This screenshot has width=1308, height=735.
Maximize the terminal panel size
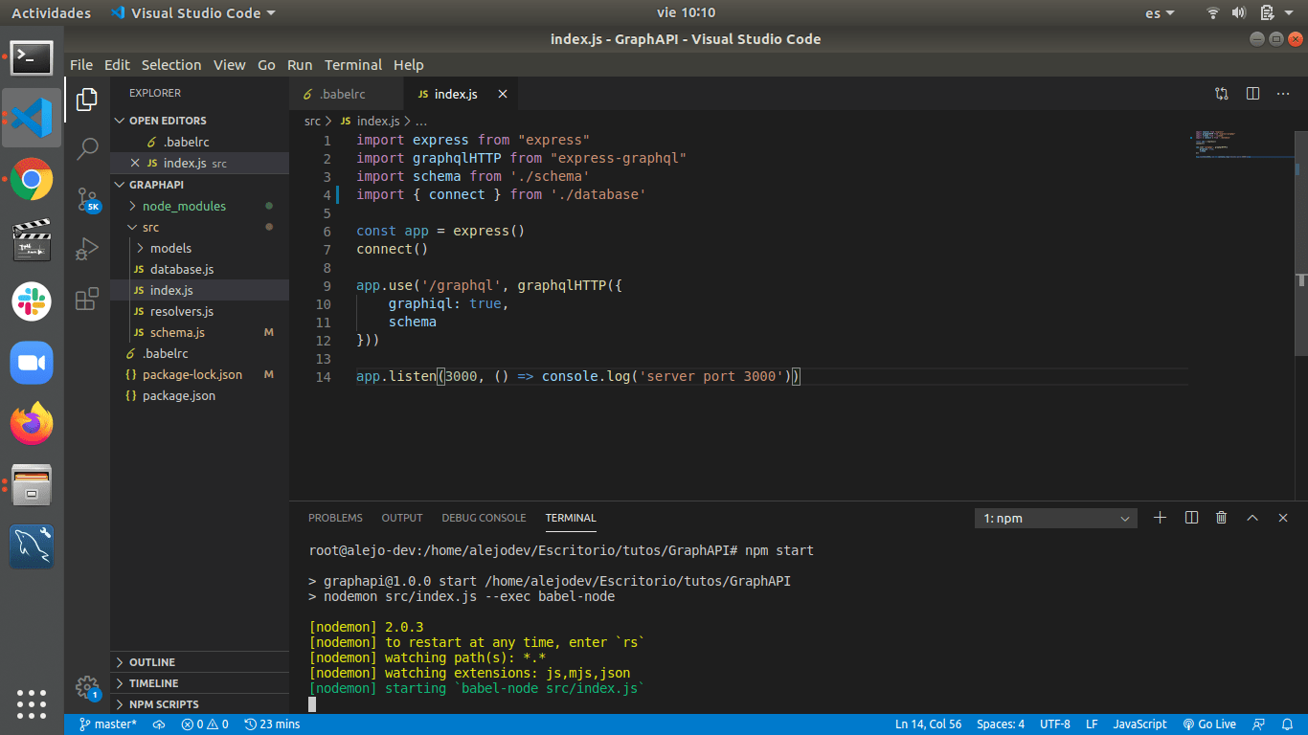[1252, 518]
